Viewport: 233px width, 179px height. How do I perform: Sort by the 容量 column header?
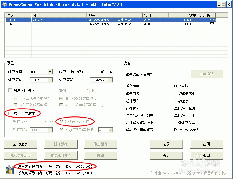[x=183, y=15]
